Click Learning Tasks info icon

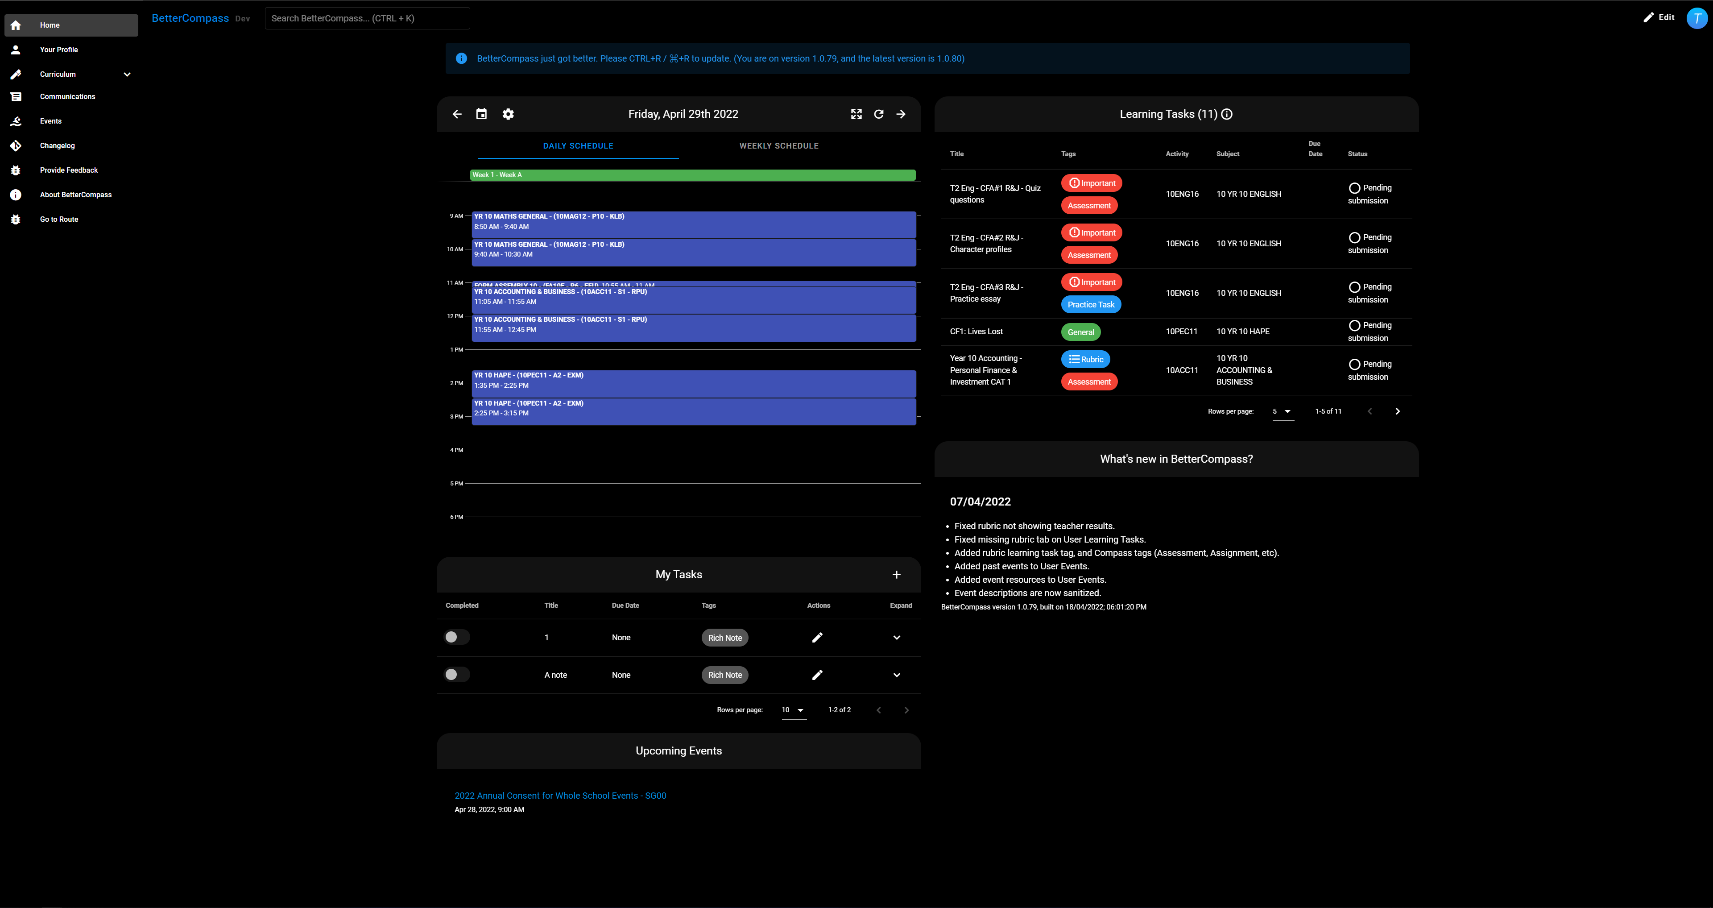click(1227, 114)
